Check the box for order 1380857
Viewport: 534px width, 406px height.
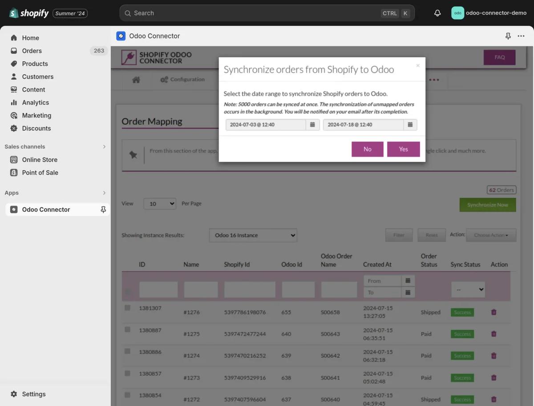(128, 373)
